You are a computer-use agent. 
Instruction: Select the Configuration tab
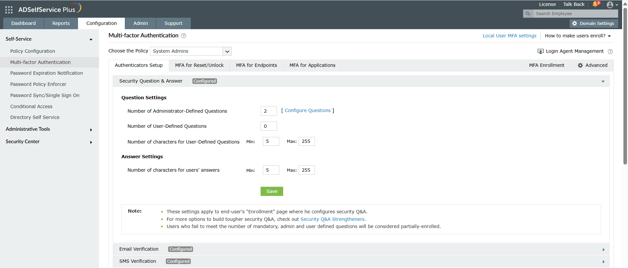pyautogui.click(x=102, y=23)
